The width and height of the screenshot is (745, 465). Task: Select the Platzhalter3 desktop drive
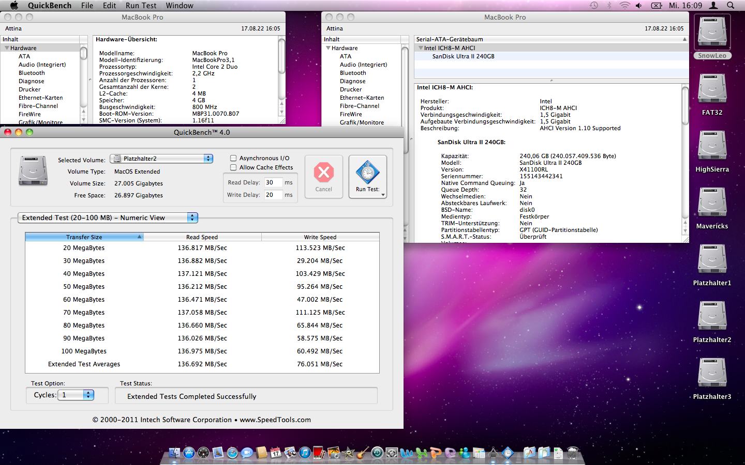[x=712, y=373]
